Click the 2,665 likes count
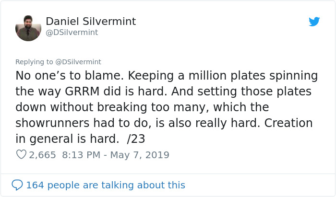 (43, 155)
